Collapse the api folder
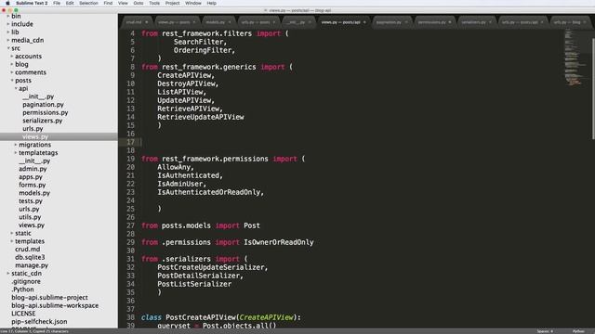Image resolution: width=595 pixels, height=334 pixels. click(x=16, y=88)
